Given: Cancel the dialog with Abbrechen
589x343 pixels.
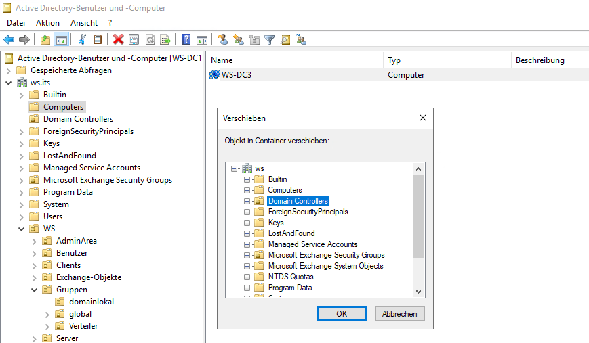Looking at the screenshot, I should 400,314.
